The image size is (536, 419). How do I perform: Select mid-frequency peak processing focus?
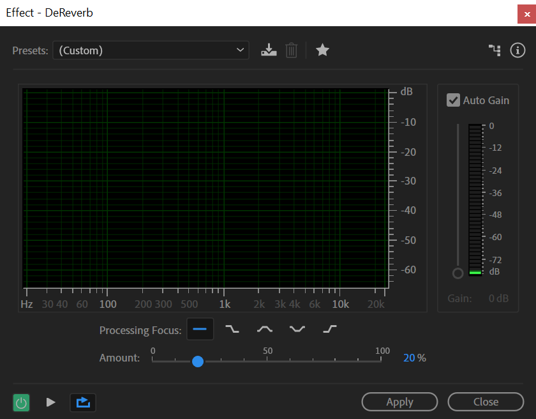265,329
